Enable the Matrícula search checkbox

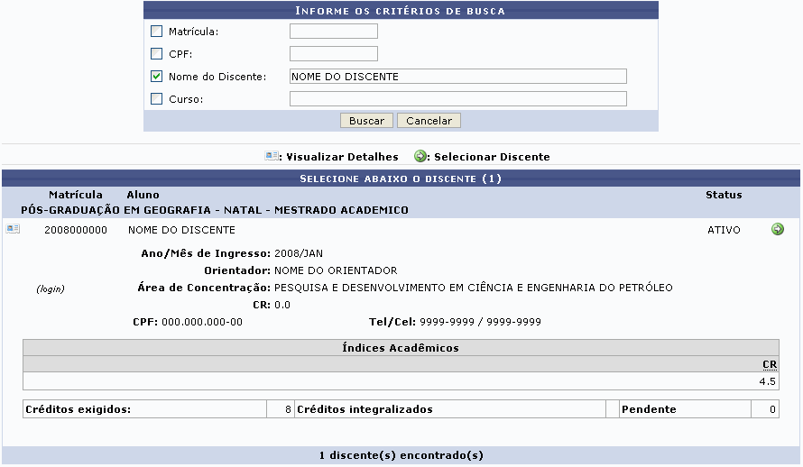tap(157, 32)
